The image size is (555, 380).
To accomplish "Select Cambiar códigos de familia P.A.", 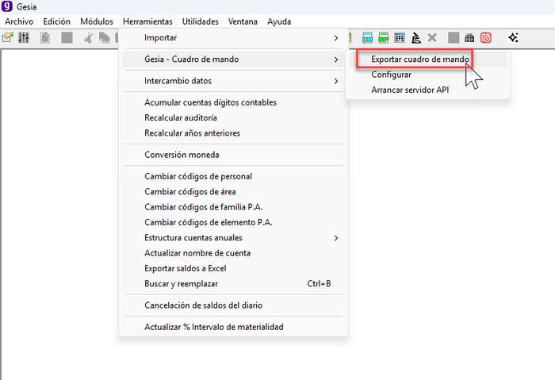I will pos(204,207).
